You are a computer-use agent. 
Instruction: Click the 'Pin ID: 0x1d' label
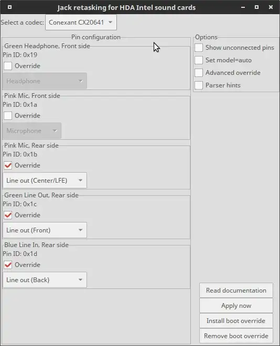click(20, 254)
